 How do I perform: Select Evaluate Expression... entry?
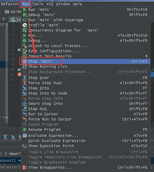click(86, 136)
